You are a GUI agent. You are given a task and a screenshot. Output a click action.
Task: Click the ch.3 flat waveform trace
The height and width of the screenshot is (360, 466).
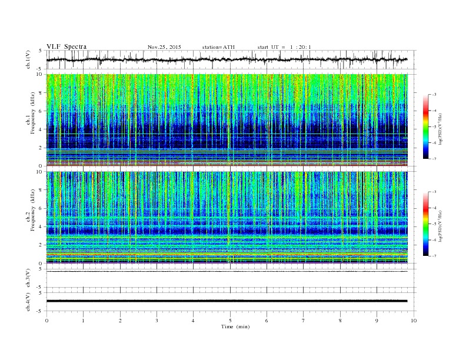pyautogui.click(x=227, y=272)
